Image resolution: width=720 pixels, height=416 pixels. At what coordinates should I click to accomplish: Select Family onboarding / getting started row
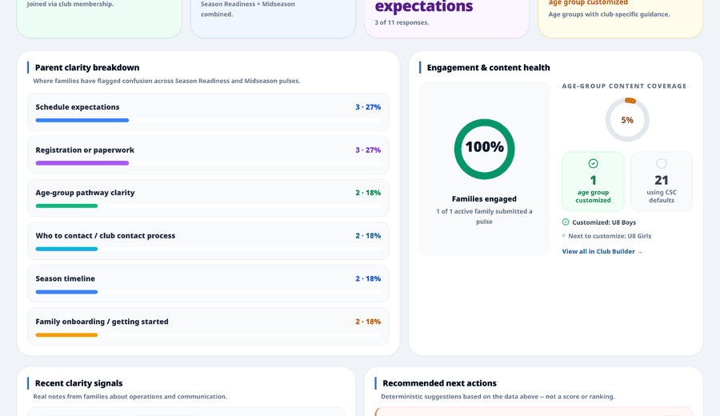(x=208, y=327)
